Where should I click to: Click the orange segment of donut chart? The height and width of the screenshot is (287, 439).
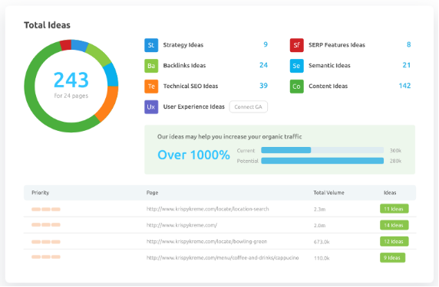pyautogui.click(x=109, y=103)
